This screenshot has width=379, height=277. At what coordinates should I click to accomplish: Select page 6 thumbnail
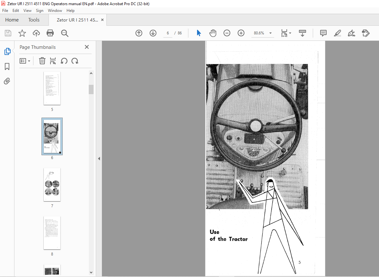[x=52, y=137]
